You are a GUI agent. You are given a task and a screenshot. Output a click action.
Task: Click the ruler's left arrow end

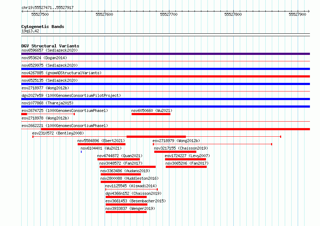click(22, 11)
